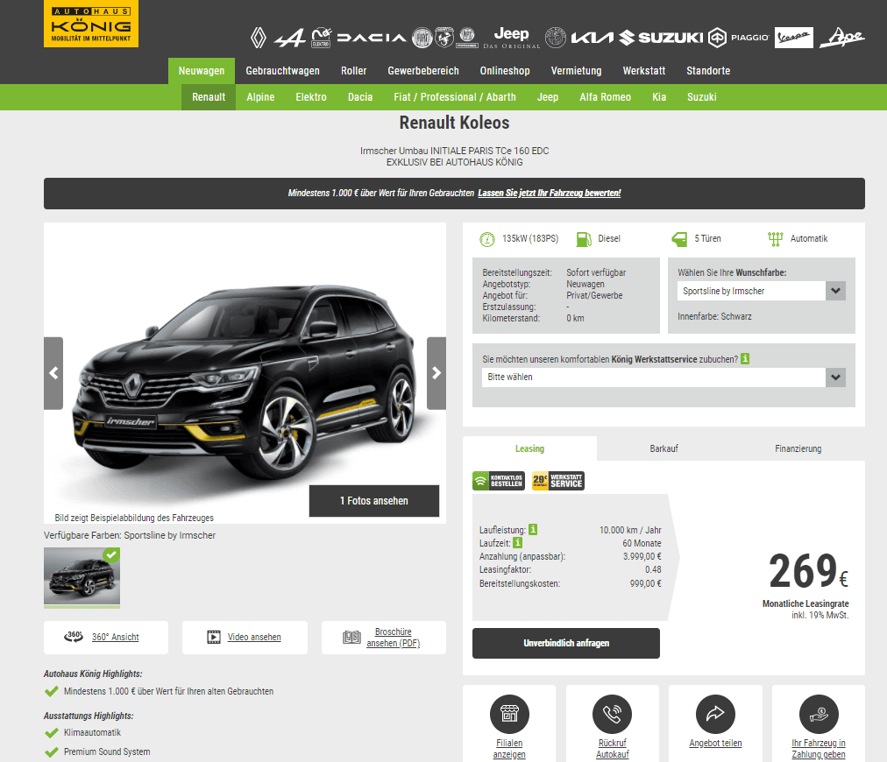
Task: Click info icon next to Laufleistung
Action: pos(533,530)
